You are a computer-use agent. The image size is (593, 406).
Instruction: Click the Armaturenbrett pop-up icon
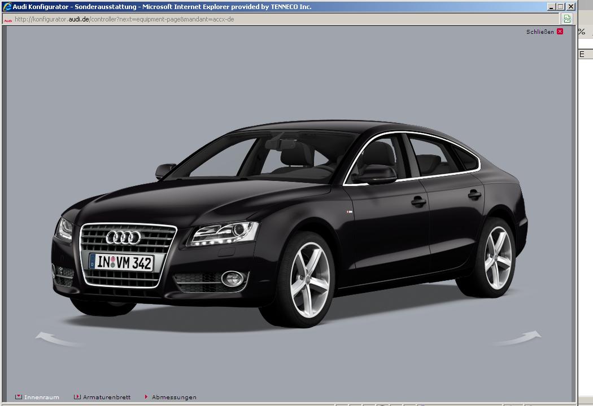(x=77, y=397)
